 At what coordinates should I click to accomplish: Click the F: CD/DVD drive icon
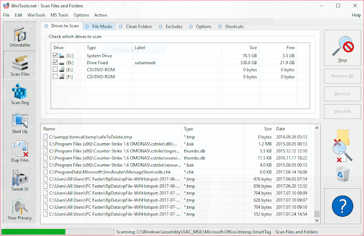61,77
